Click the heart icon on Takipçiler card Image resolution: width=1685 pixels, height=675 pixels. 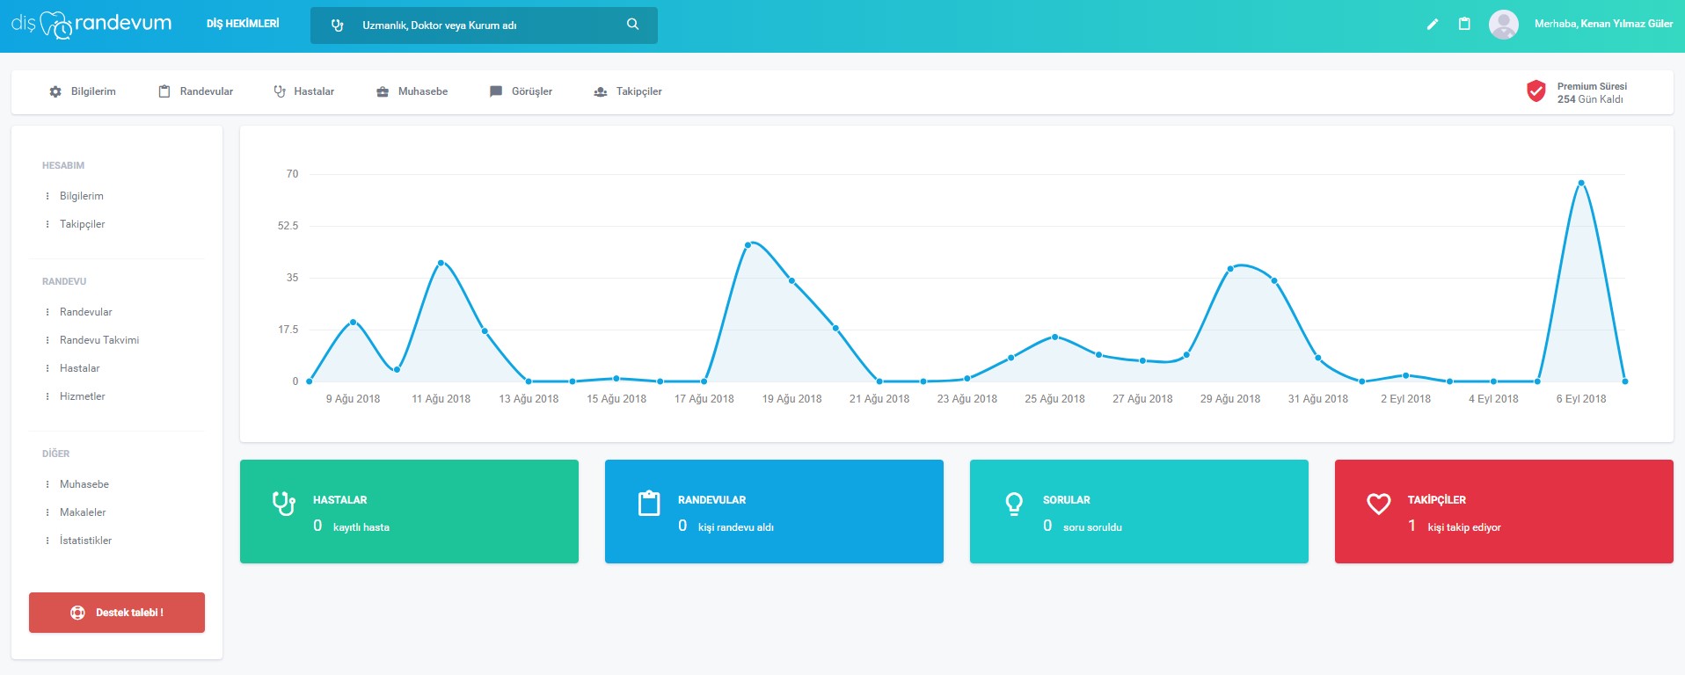tap(1378, 504)
